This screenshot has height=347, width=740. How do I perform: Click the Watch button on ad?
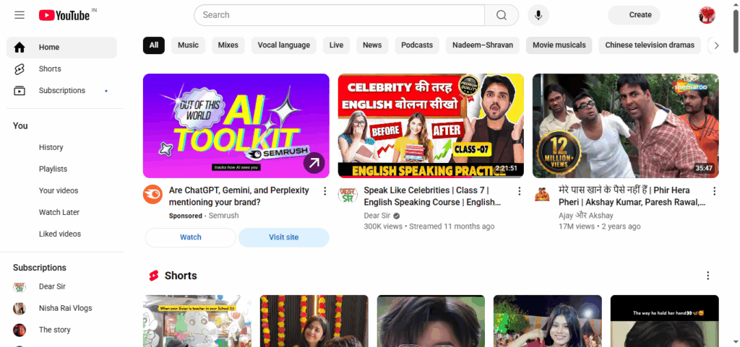coord(191,237)
